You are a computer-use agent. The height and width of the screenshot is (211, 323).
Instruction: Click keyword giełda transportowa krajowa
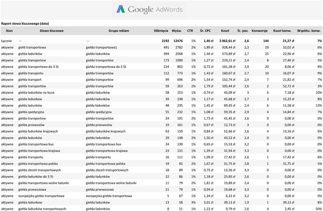point(39,151)
